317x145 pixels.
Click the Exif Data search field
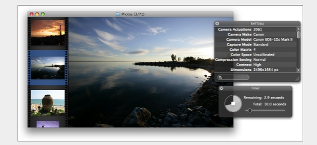click(233, 78)
